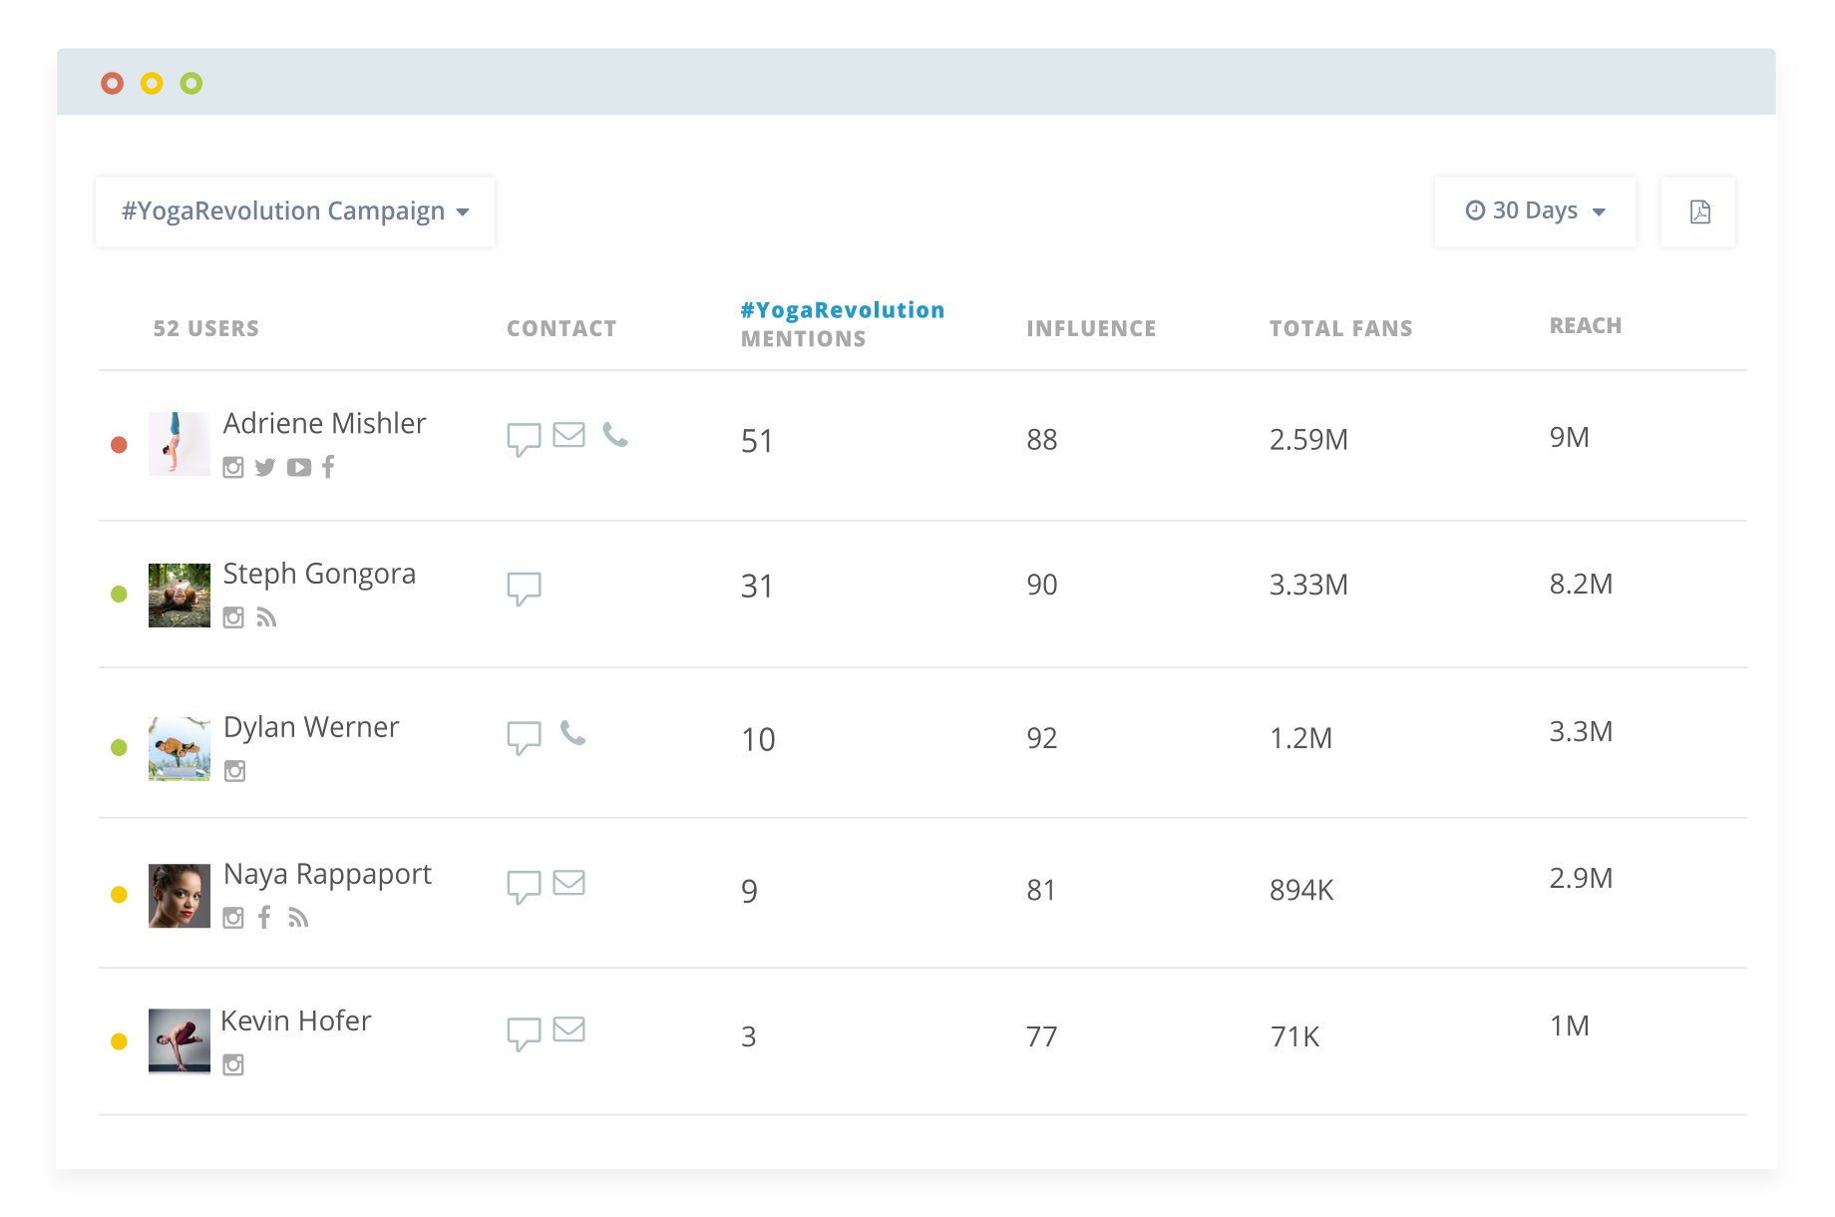The height and width of the screenshot is (1217, 1835).
Task: Sort by the Influence column header
Action: pyautogui.click(x=1091, y=328)
